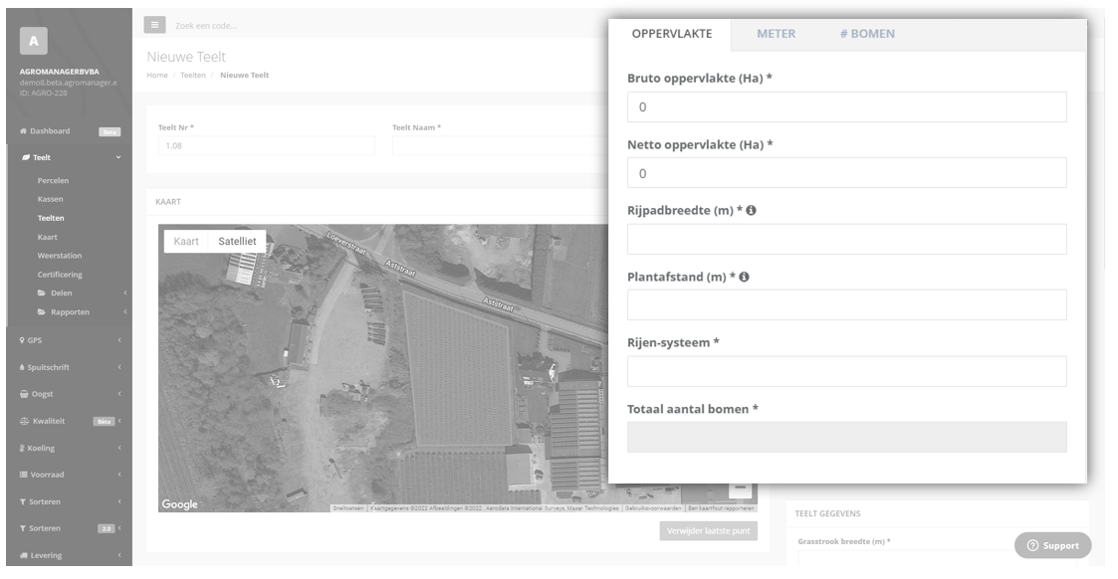Open the Support chat button
This screenshot has height=579, width=1118.
pyautogui.click(x=1052, y=545)
